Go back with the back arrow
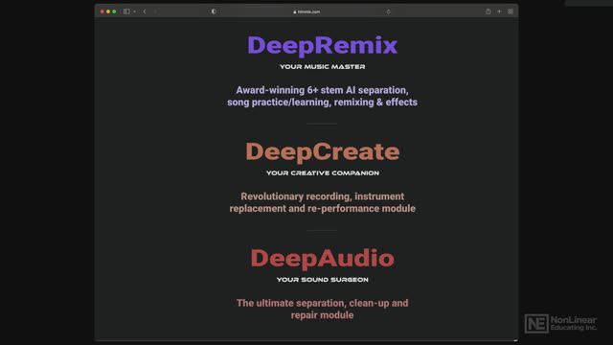Screen dimensions: 613x345 pos(145,11)
